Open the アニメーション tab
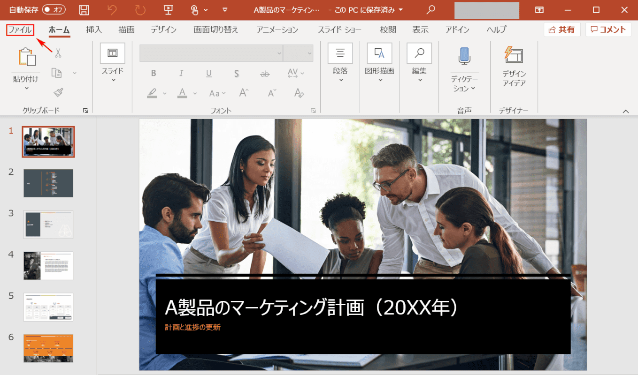 tap(277, 30)
